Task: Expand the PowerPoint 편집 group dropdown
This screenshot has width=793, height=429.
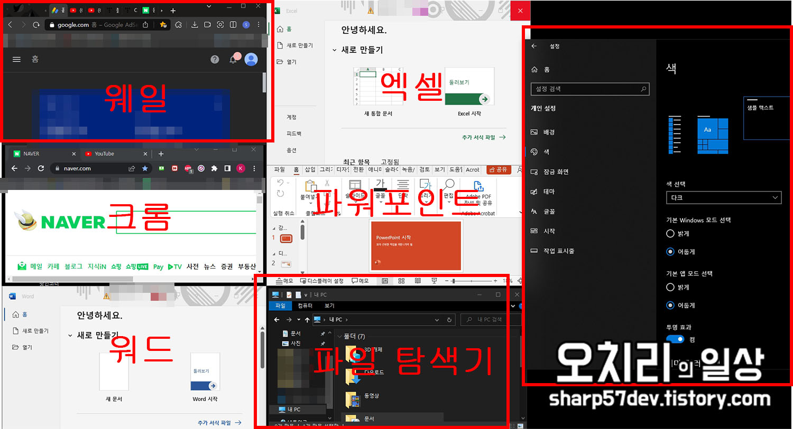Action: coord(449,202)
